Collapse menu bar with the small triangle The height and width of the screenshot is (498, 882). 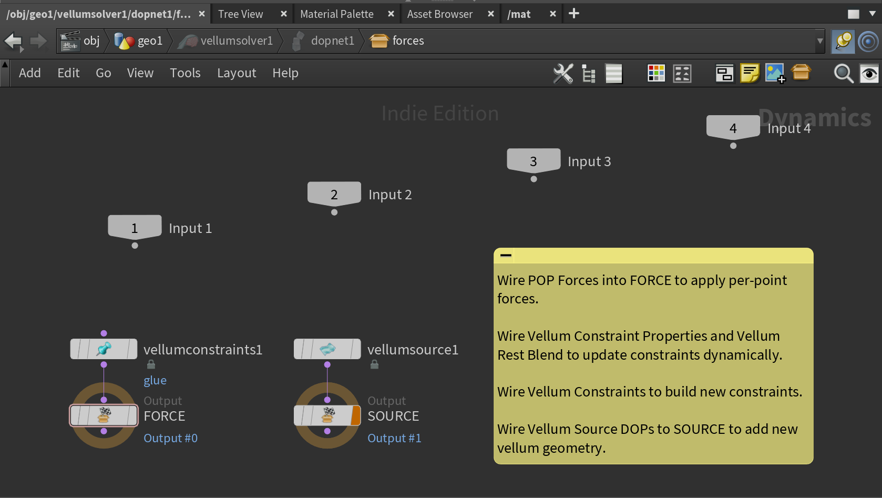point(5,65)
